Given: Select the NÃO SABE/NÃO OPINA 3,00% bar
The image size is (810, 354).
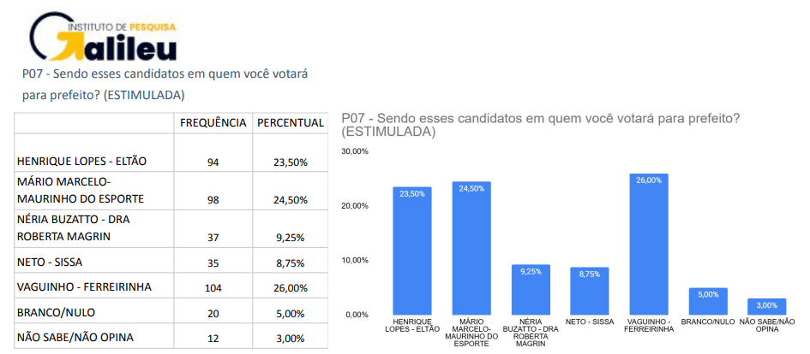Looking at the screenshot, I should tap(766, 307).
